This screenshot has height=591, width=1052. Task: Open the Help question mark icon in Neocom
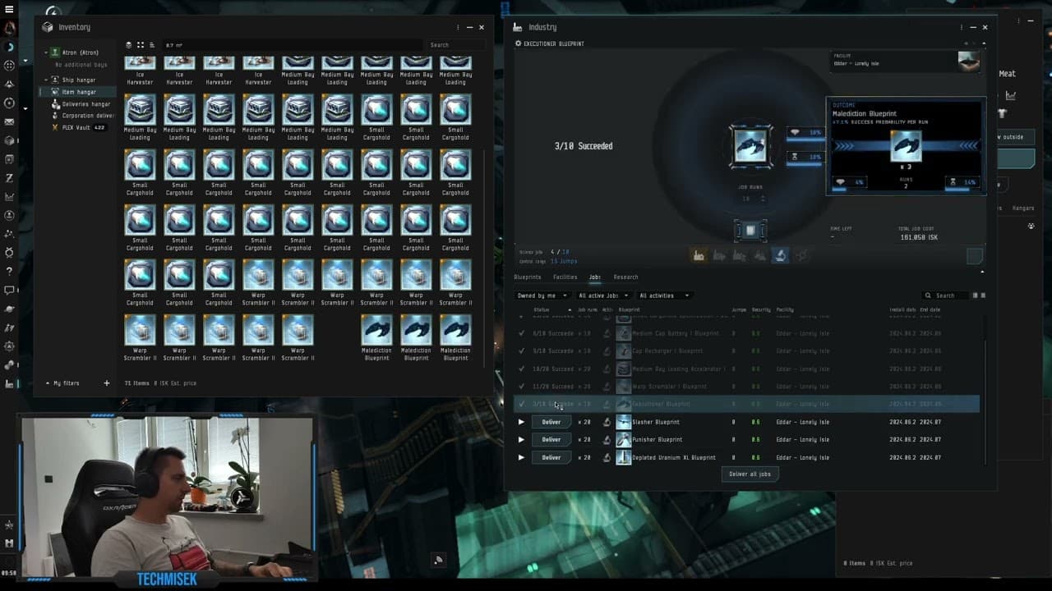9,271
